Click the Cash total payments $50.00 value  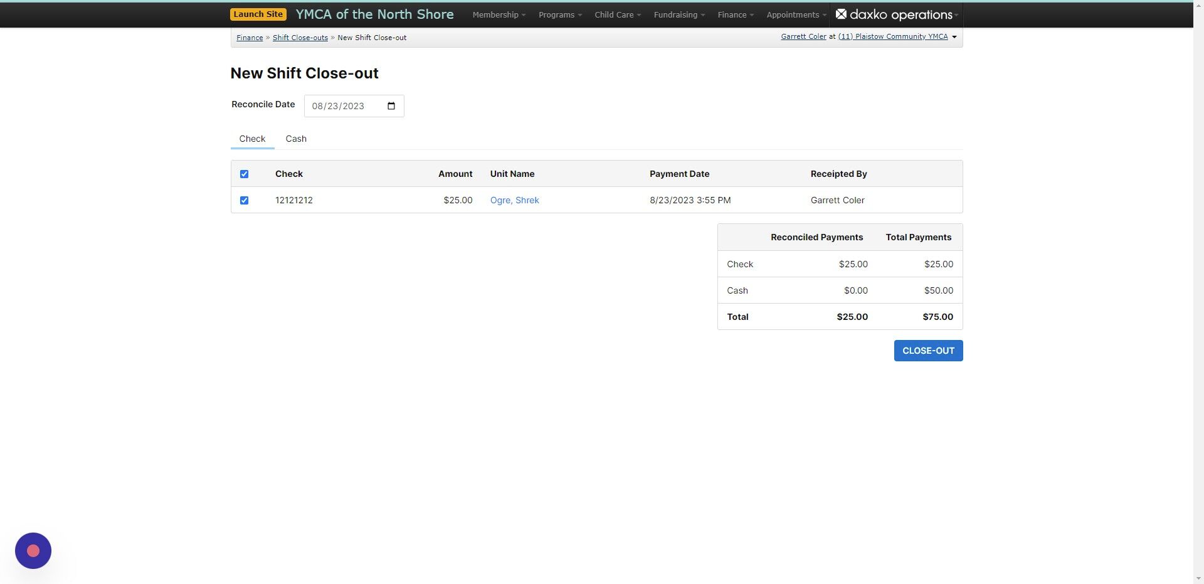(x=938, y=290)
